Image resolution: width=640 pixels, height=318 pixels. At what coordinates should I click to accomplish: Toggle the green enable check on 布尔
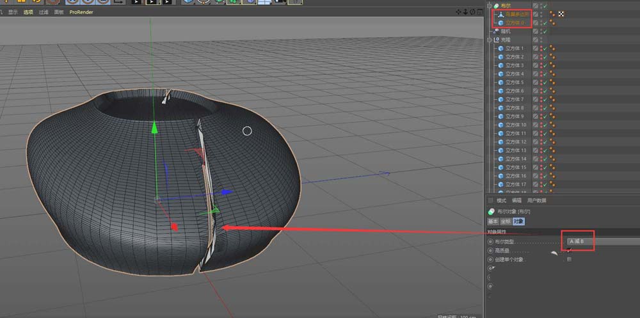(545, 6)
